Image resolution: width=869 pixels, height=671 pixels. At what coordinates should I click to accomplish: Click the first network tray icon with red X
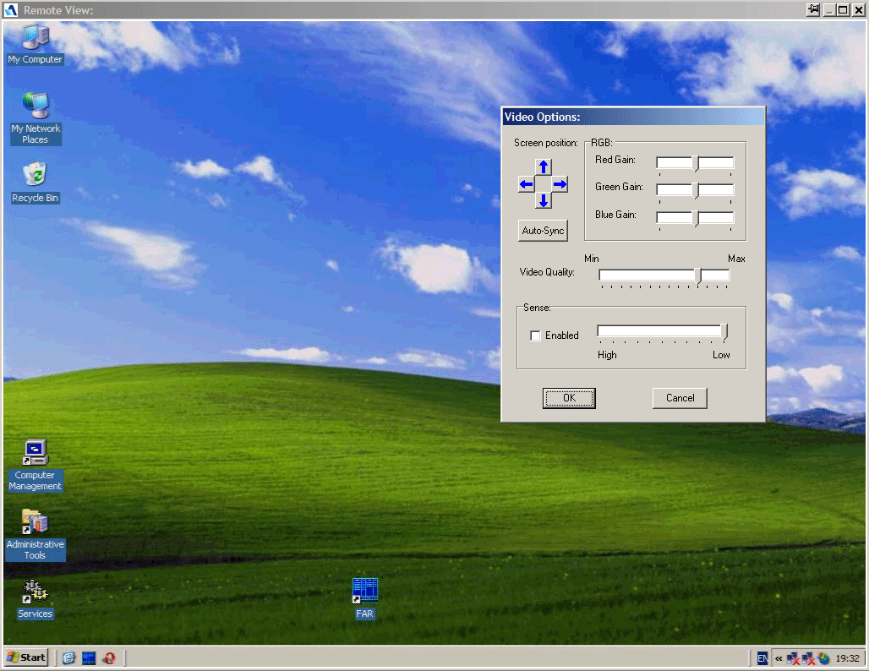(x=793, y=658)
